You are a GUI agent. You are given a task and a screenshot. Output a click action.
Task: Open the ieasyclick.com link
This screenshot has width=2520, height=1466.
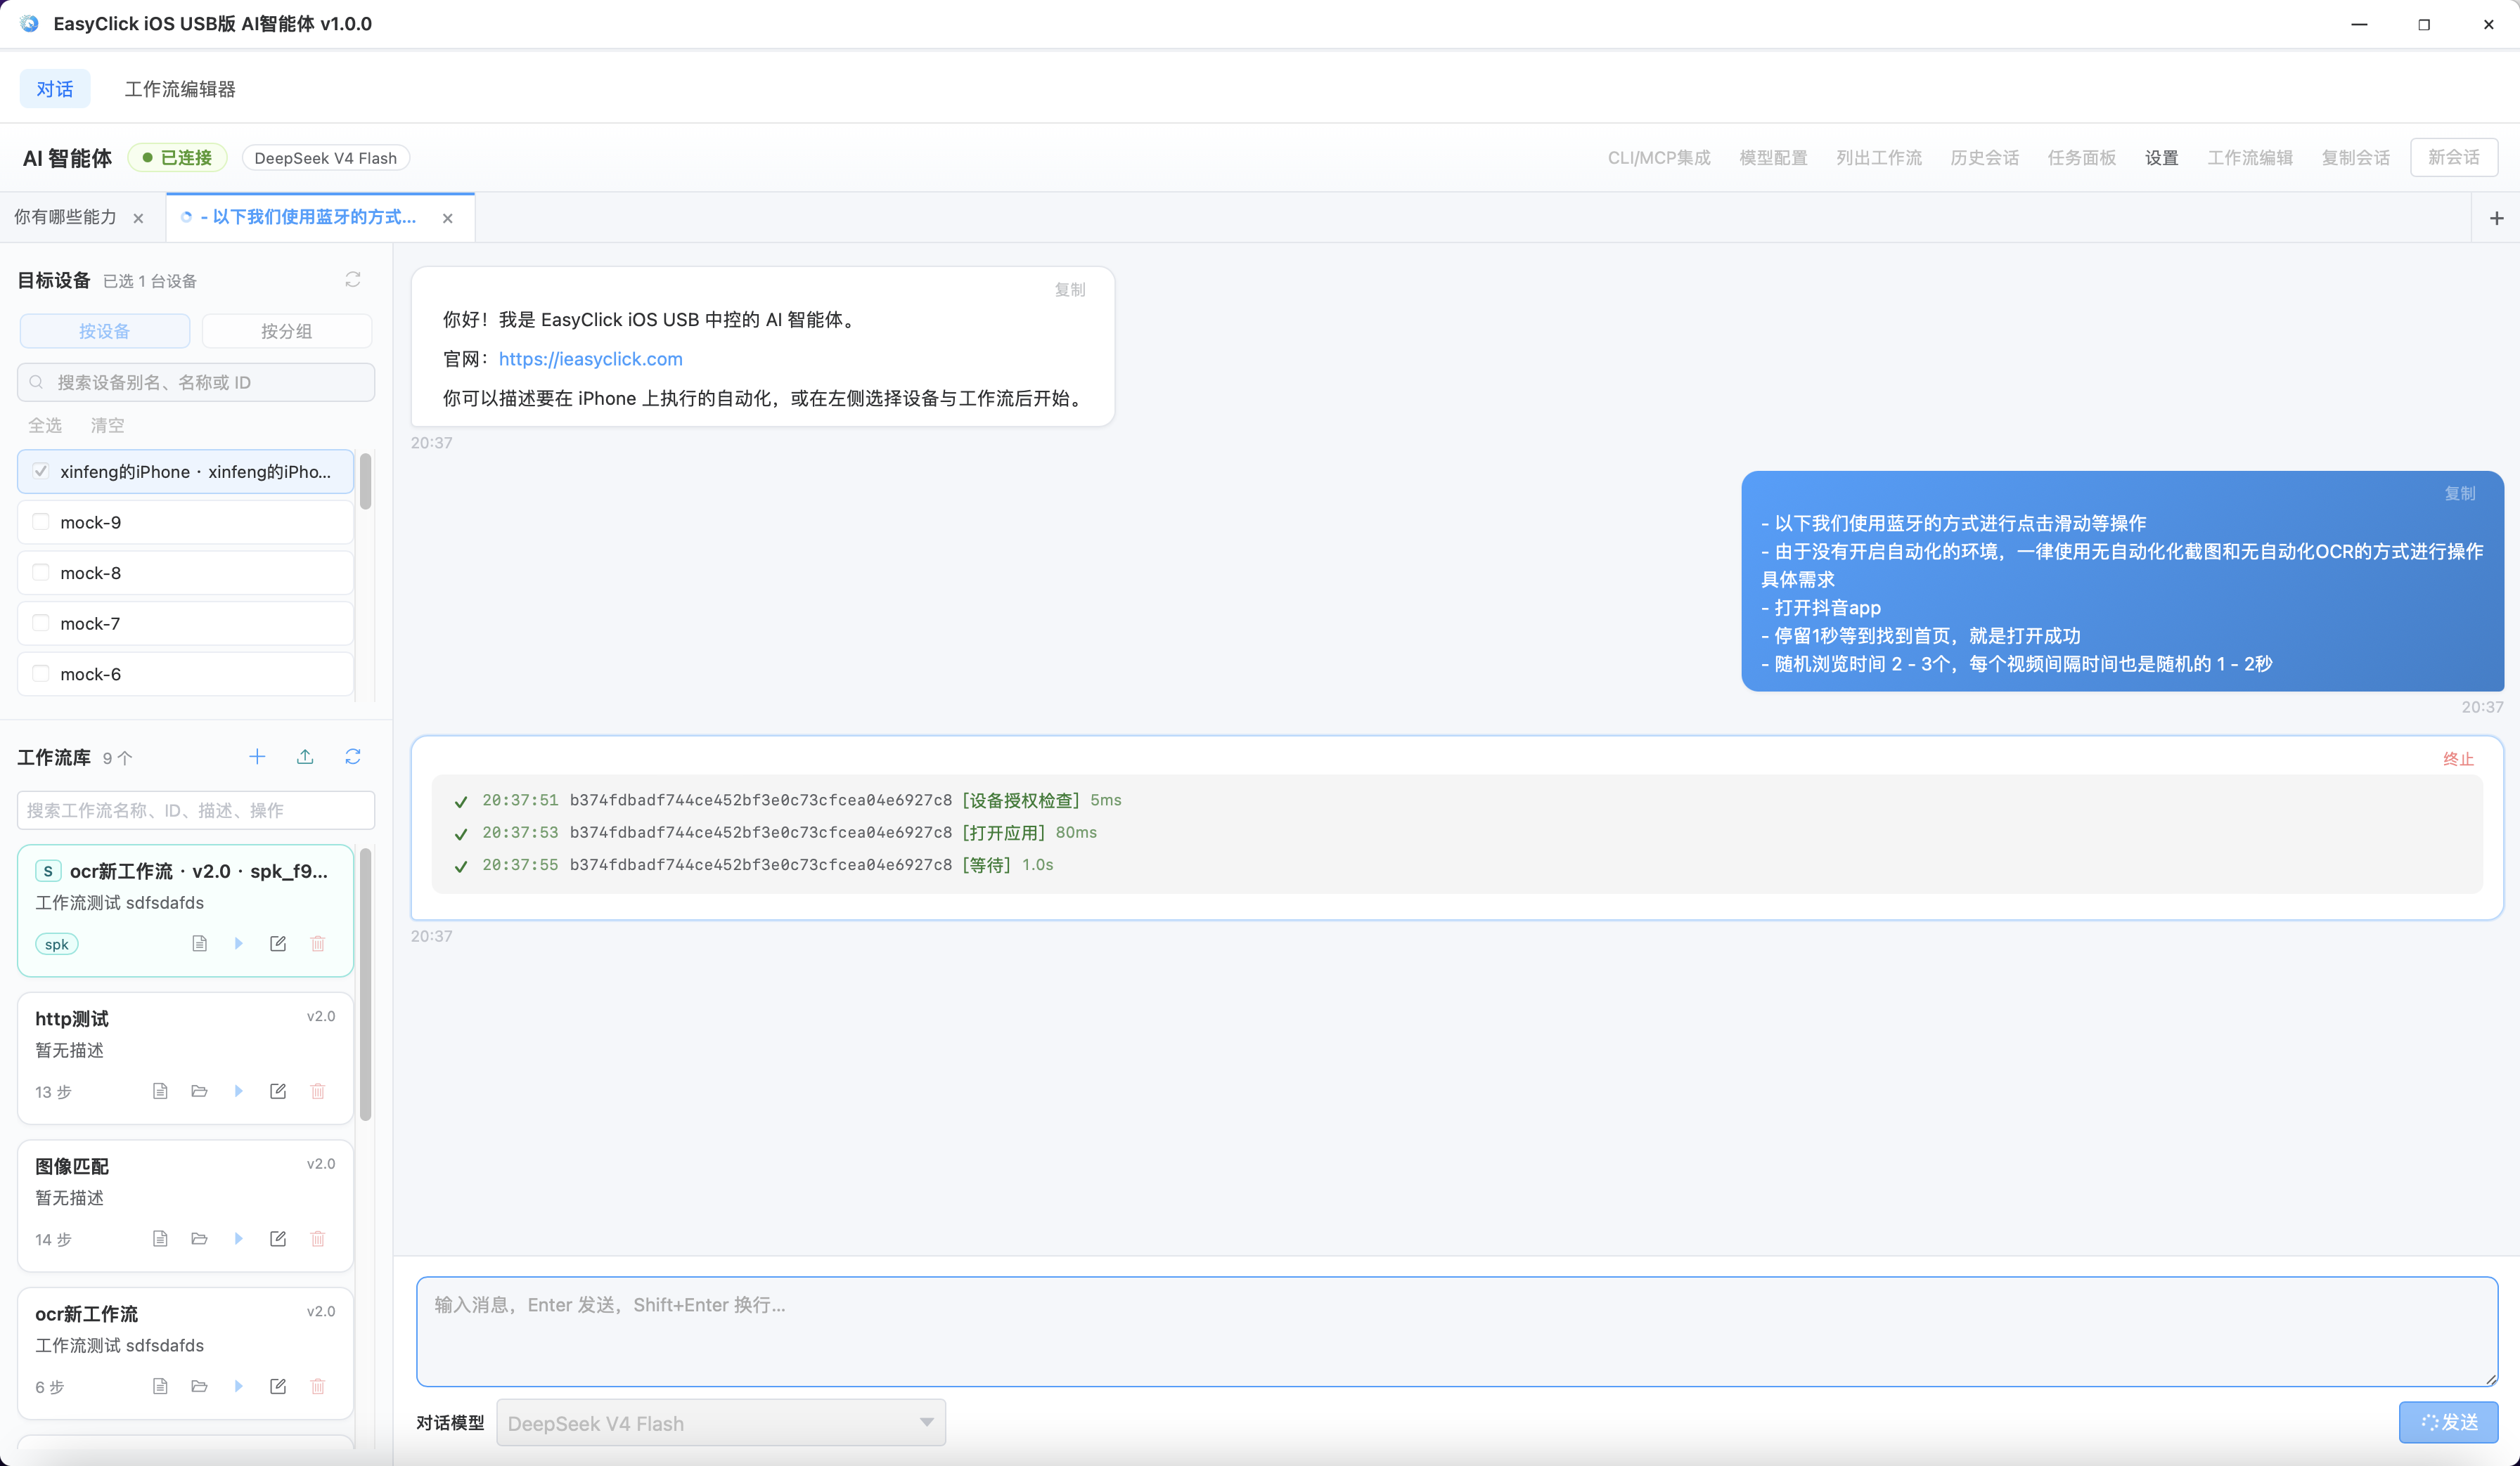590,358
